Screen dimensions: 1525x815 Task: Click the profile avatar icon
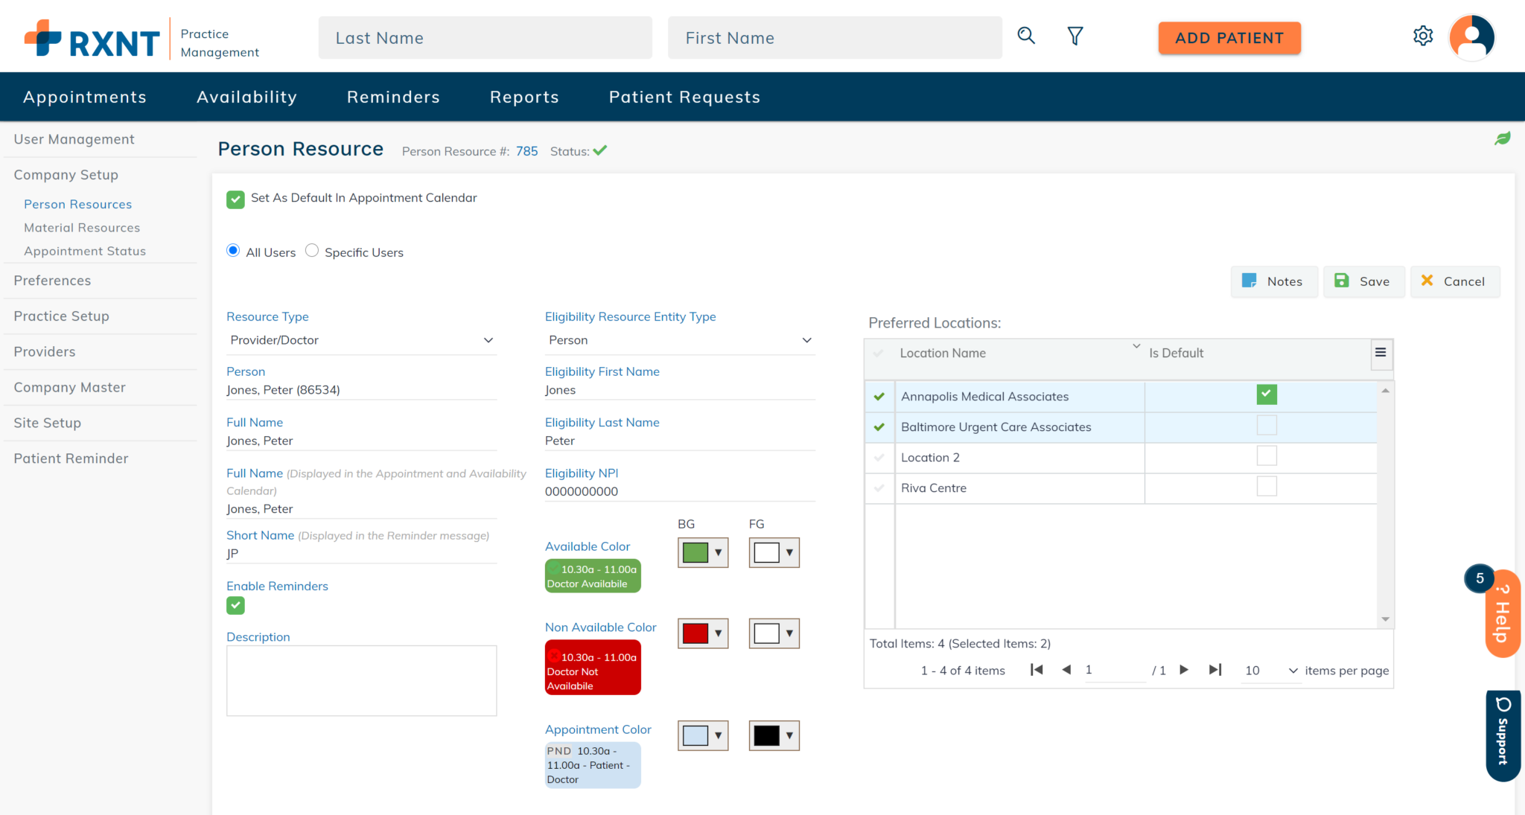(x=1472, y=36)
